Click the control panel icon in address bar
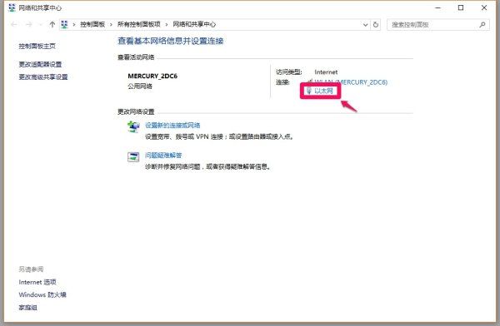500x326 pixels. pos(64,24)
